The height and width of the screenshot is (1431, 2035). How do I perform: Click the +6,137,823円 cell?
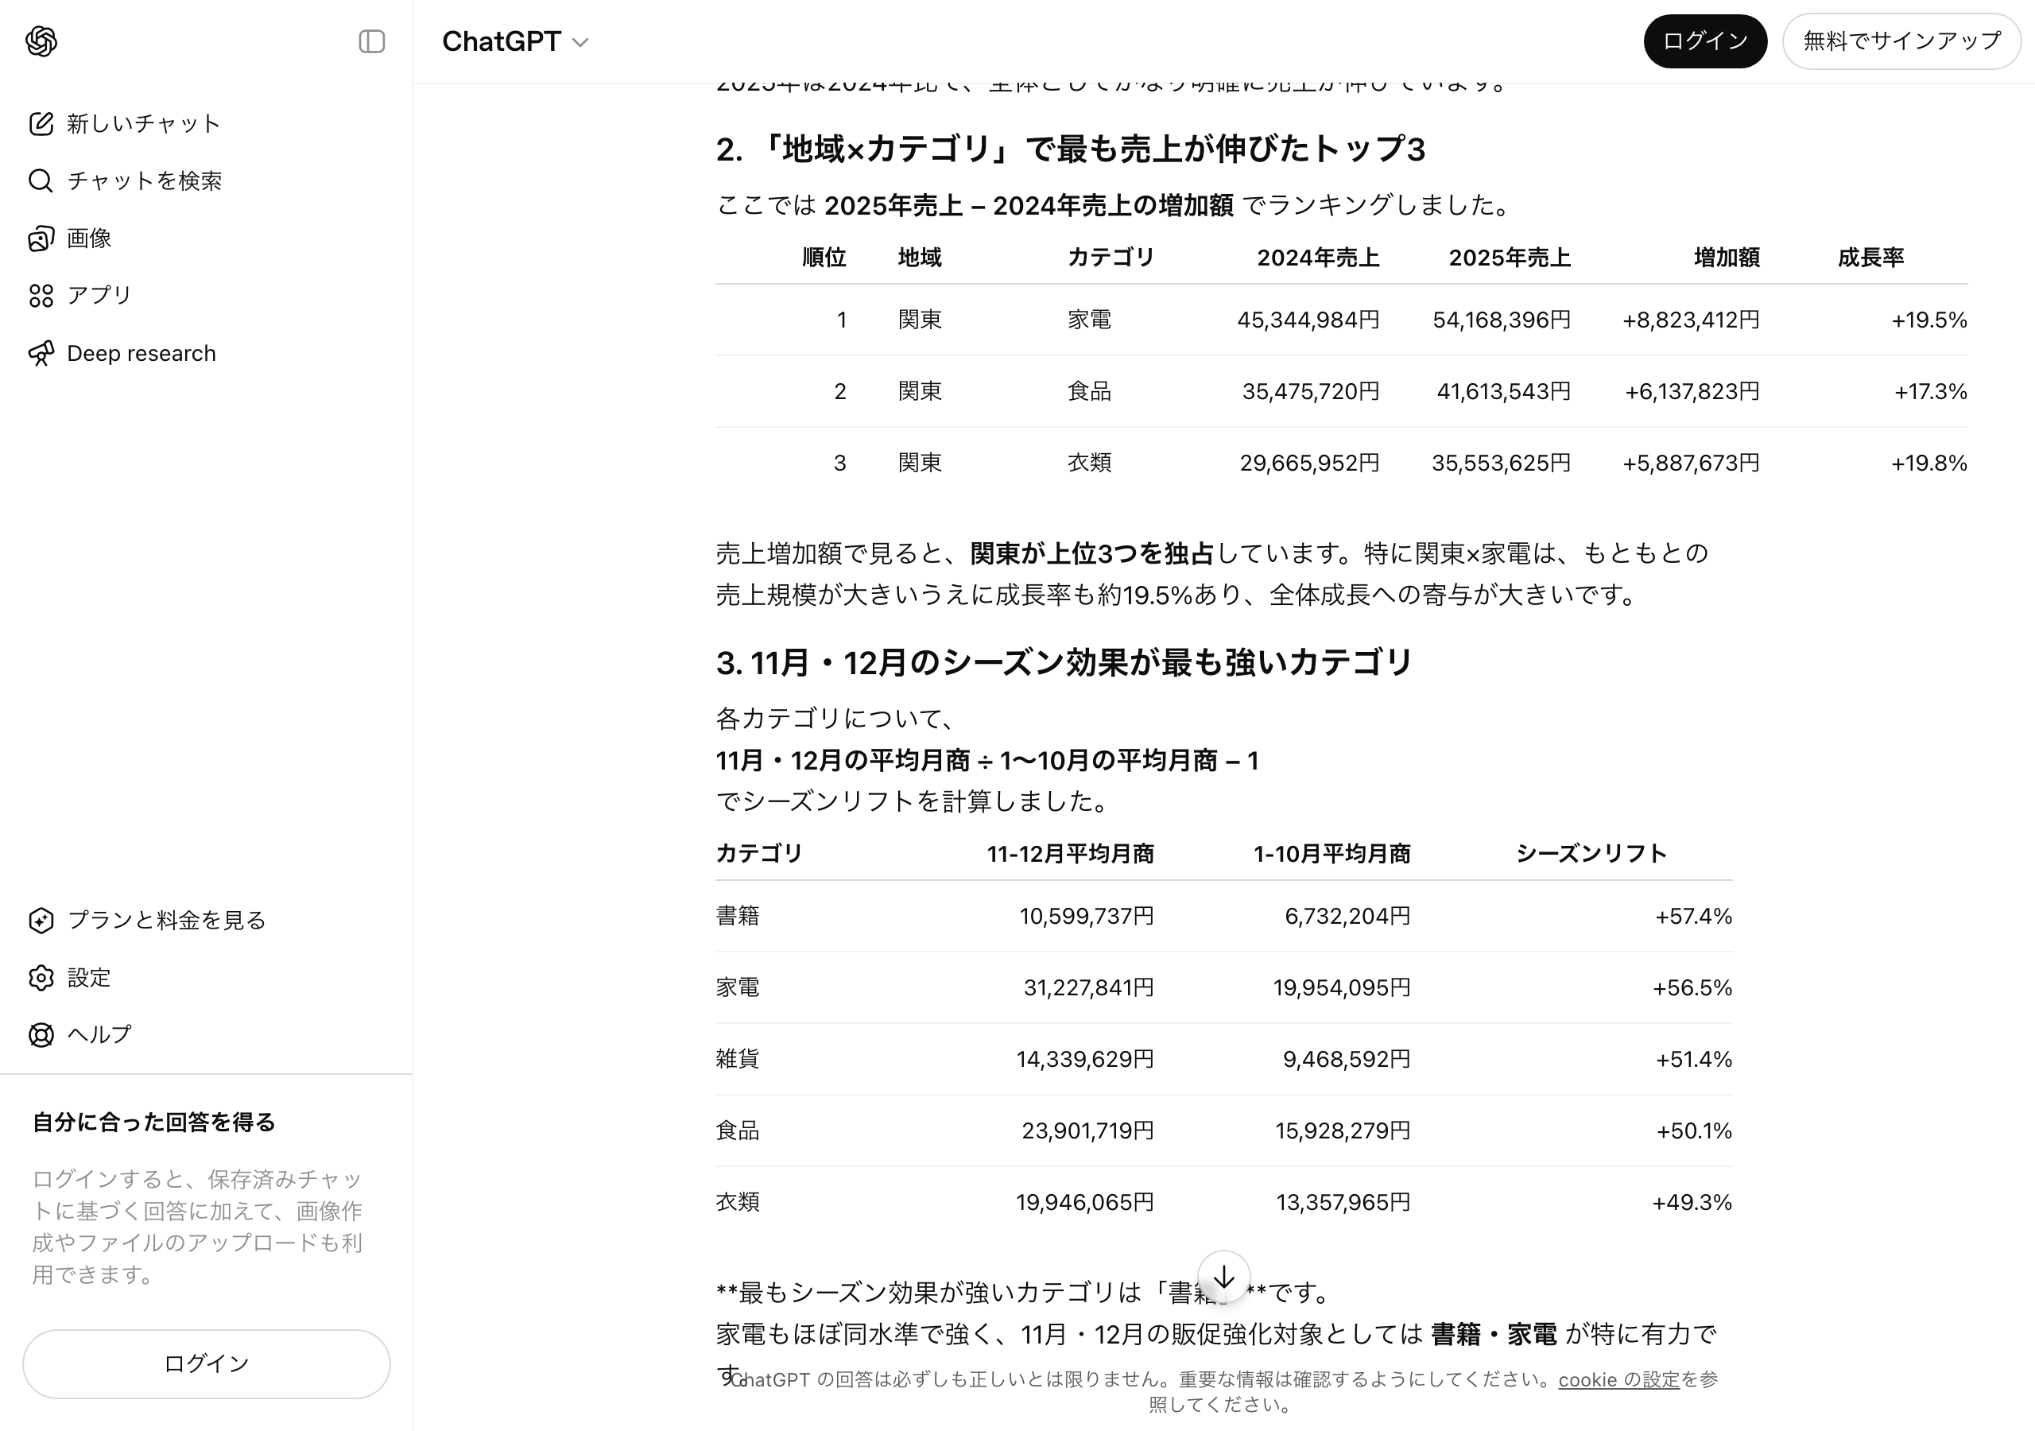[x=1691, y=392]
